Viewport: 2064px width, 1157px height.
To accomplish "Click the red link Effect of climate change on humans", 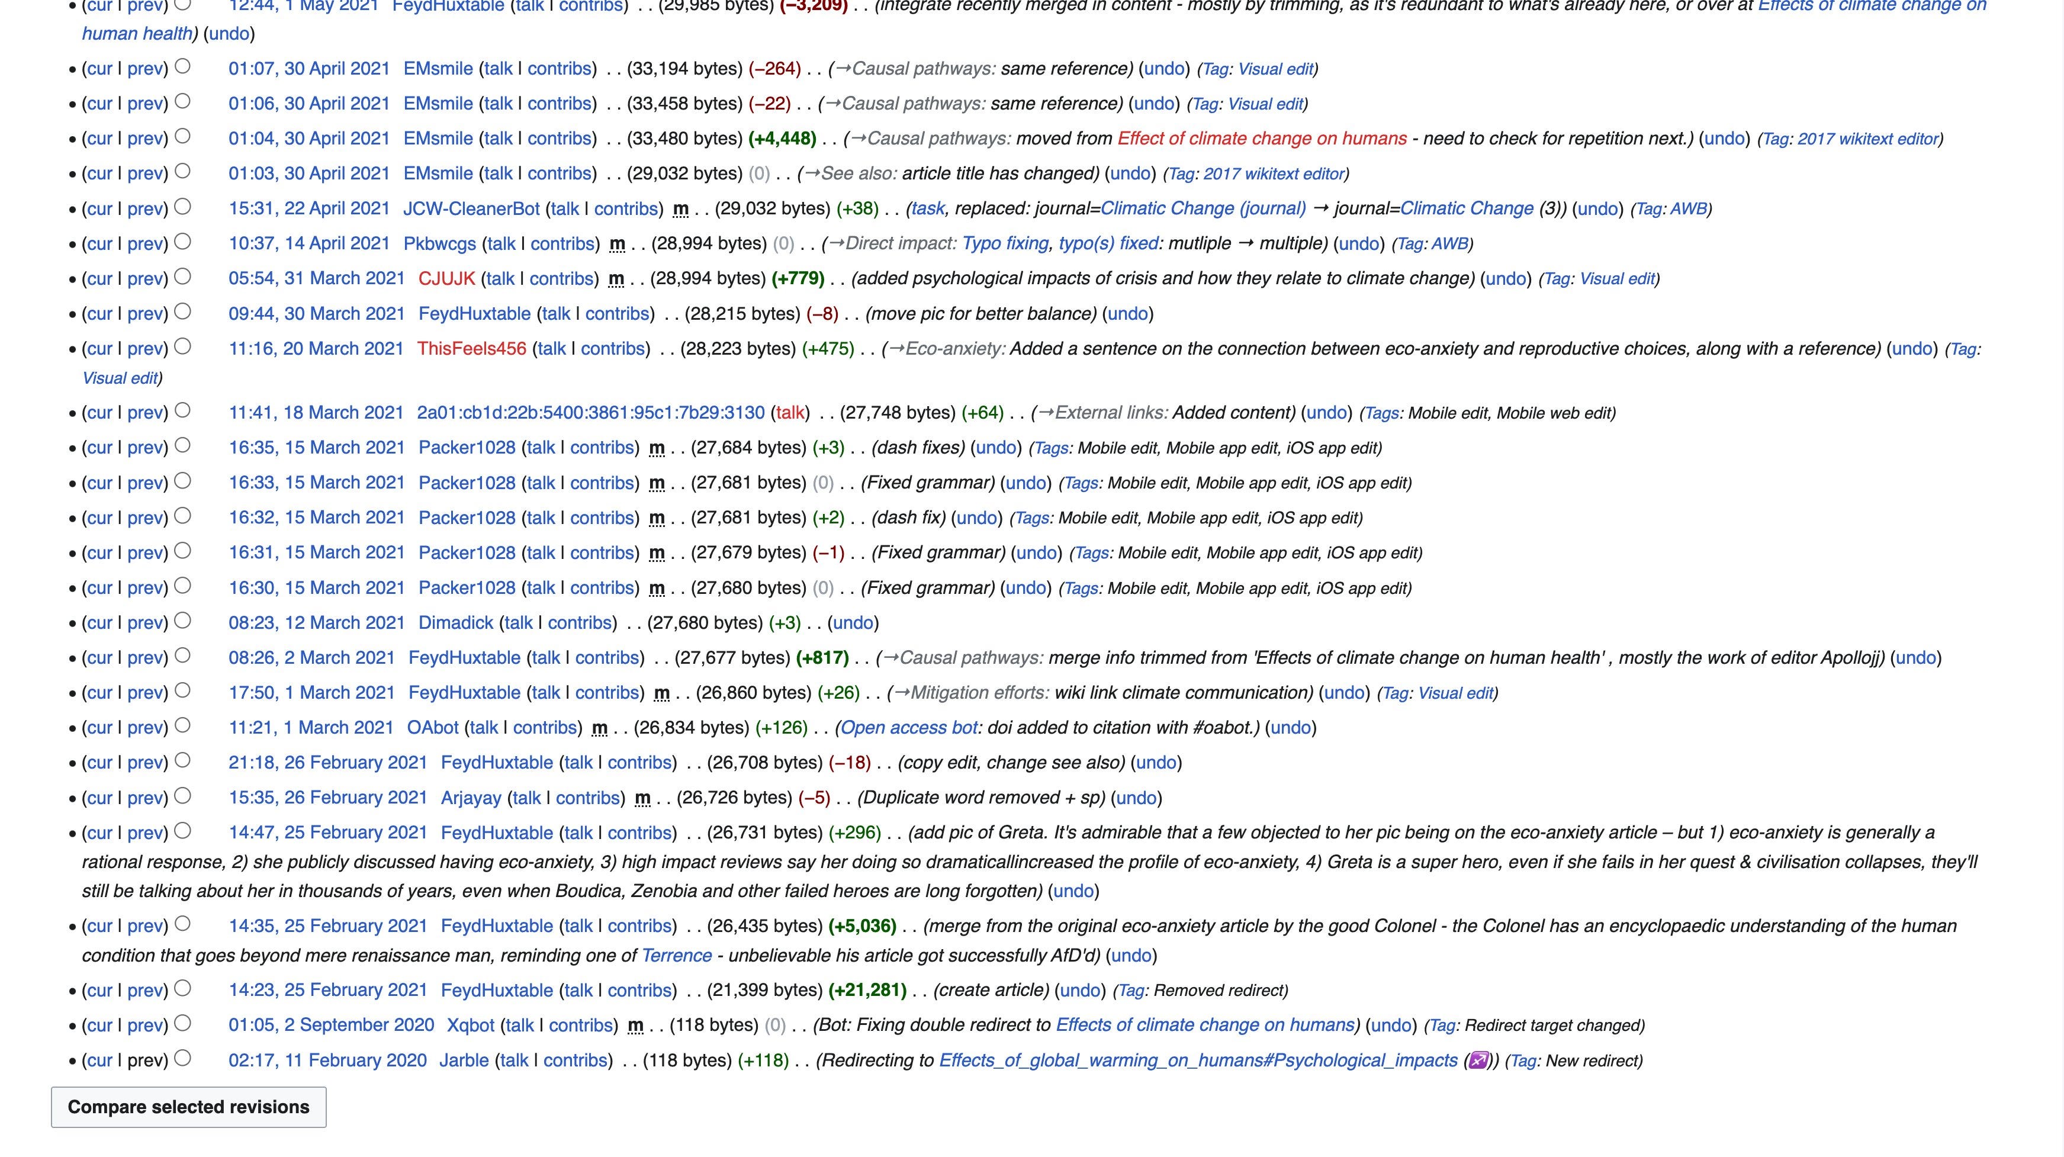I will click(1262, 139).
